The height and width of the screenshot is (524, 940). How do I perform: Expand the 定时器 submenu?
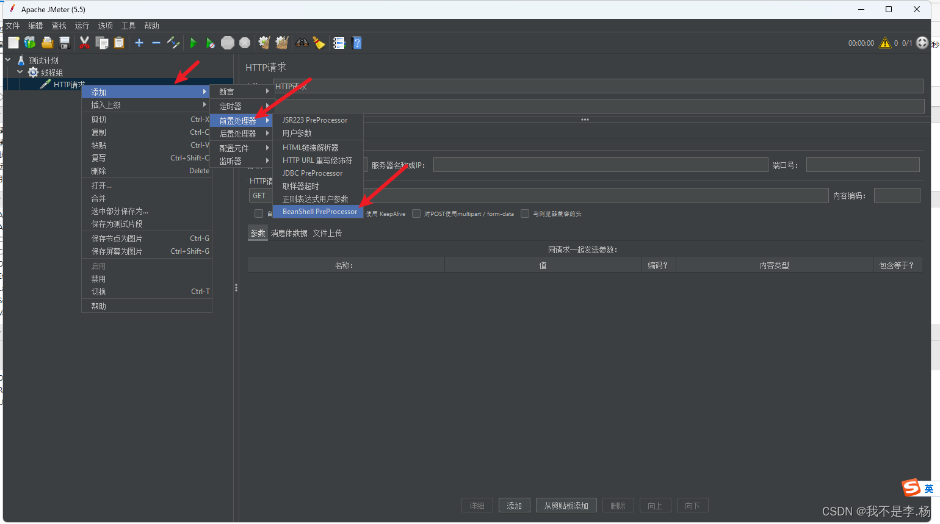coord(242,106)
